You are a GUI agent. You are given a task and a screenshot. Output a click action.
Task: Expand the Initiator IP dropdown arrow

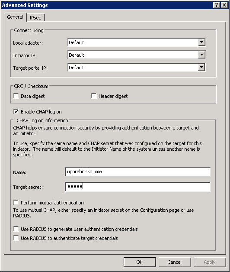201,55
